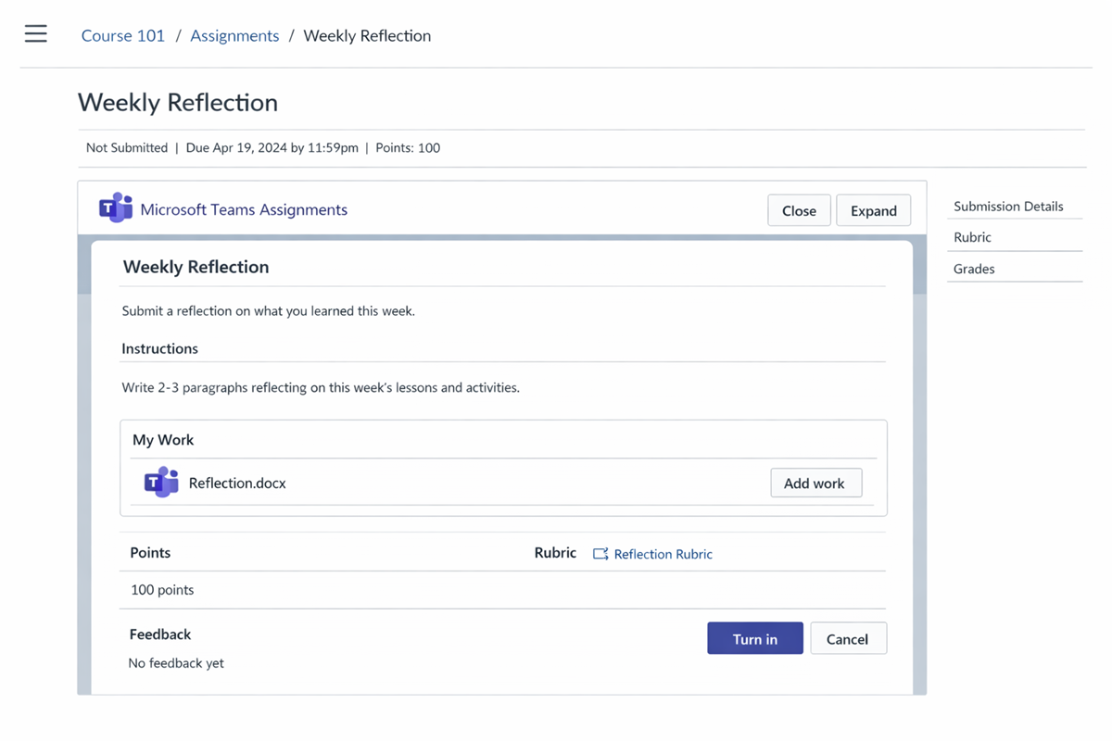The image size is (1112, 741).
Task: Select Submission Details in sidebar
Action: point(1008,207)
